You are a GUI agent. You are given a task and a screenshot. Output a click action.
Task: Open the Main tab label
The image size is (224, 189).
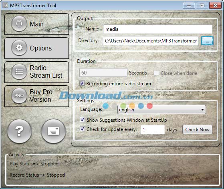[x=36, y=24]
